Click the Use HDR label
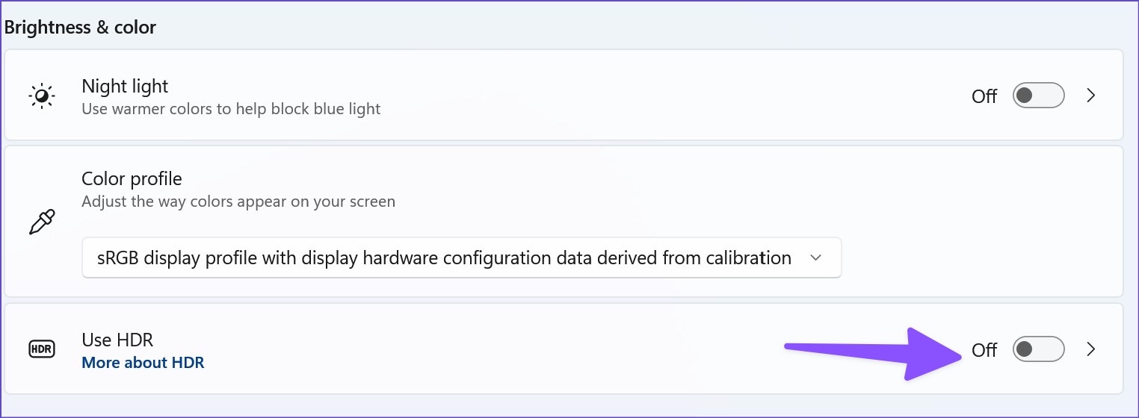The width and height of the screenshot is (1139, 418). [117, 340]
